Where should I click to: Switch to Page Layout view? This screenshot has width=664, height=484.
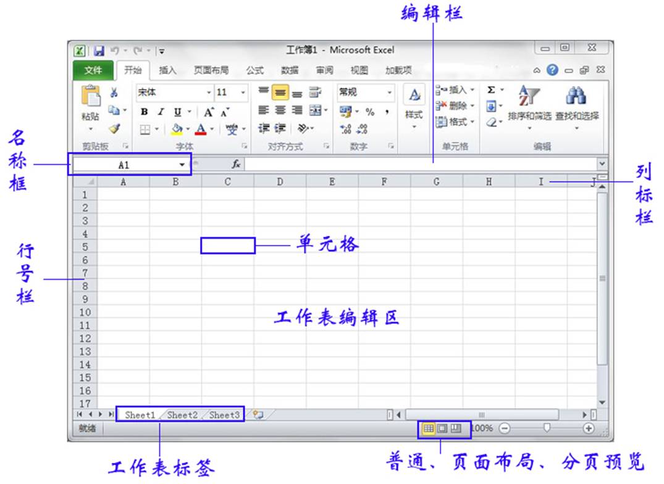point(442,428)
